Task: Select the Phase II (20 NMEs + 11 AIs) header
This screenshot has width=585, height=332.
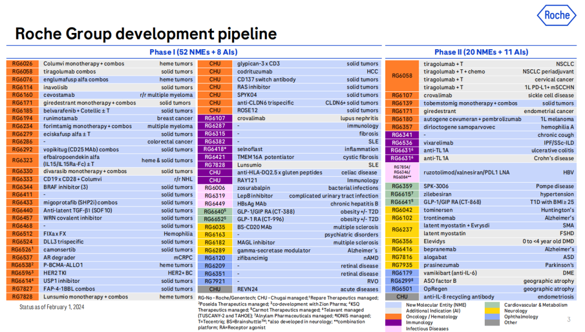Action: [481, 52]
